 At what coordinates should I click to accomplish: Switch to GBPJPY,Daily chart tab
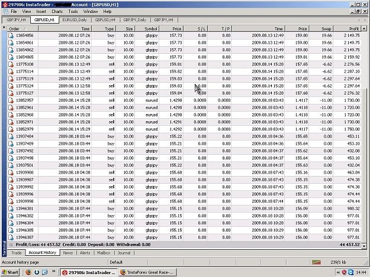click(x=135, y=20)
